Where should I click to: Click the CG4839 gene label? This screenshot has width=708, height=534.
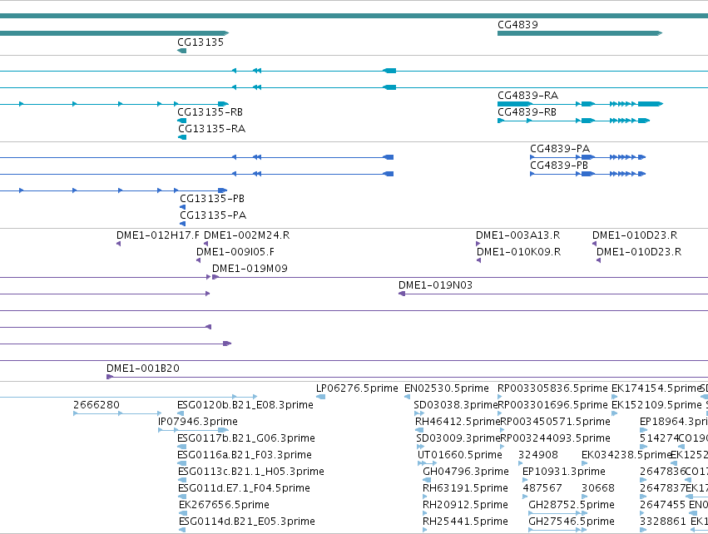[x=517, y=25]
